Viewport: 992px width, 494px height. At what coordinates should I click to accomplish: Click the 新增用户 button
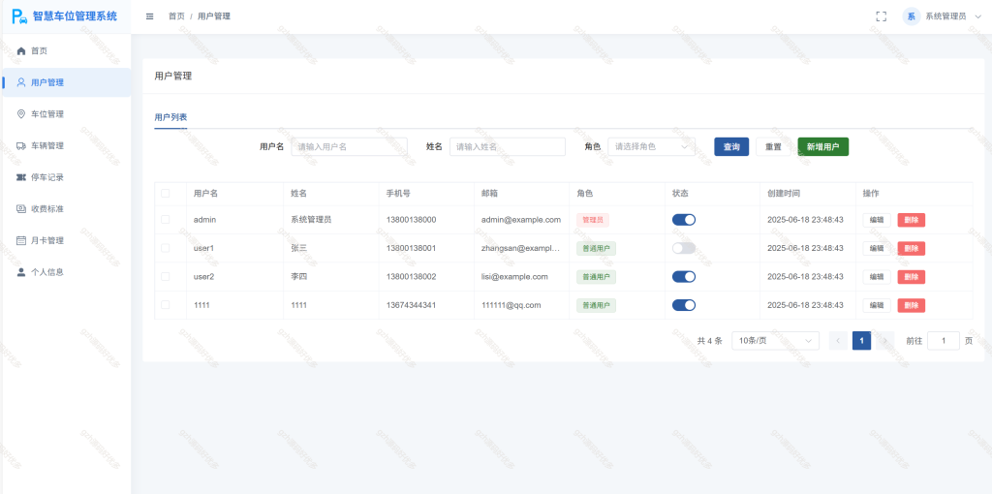823,146
